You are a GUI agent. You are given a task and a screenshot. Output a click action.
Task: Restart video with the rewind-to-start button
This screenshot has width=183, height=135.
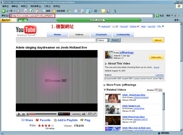pyautogui.click(x=23, y=114)
